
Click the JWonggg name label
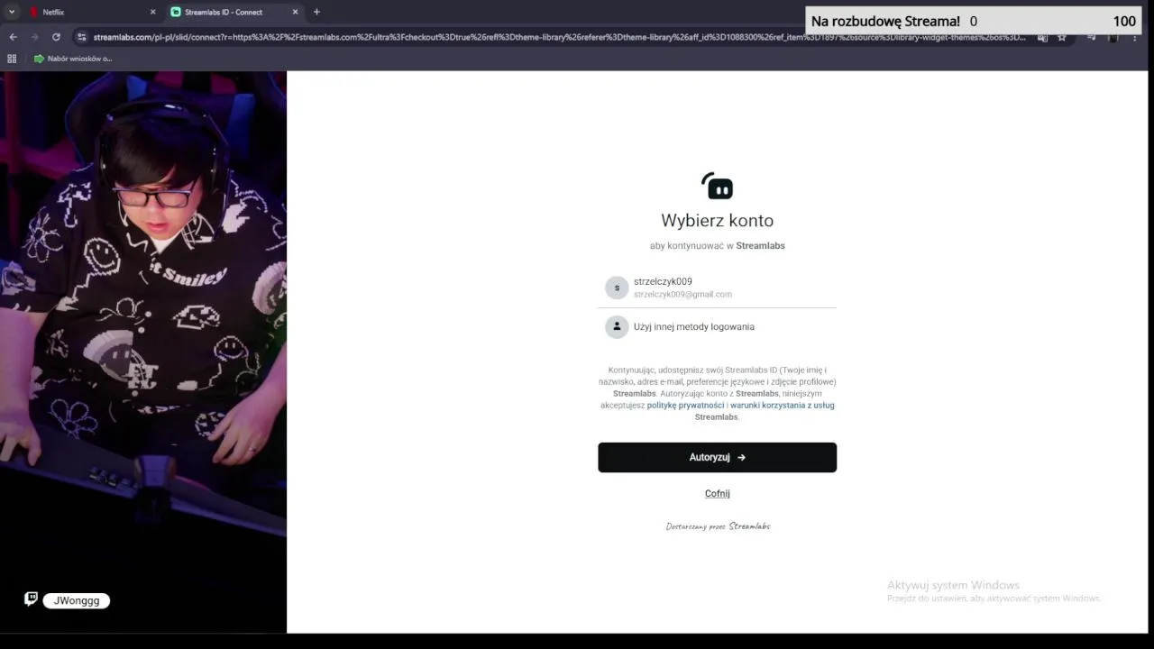77,600
